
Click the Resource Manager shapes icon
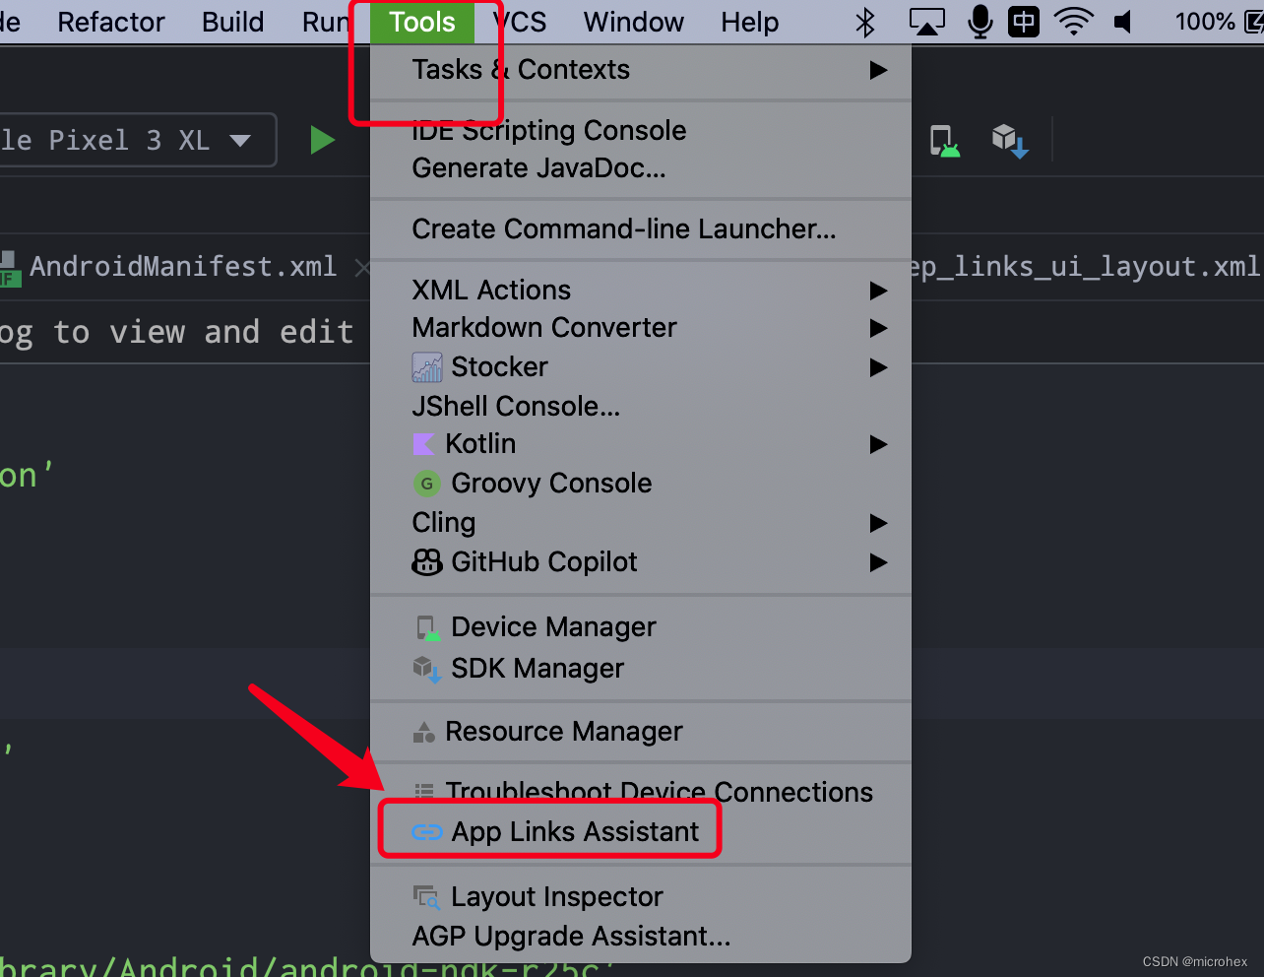pos(423,732)
